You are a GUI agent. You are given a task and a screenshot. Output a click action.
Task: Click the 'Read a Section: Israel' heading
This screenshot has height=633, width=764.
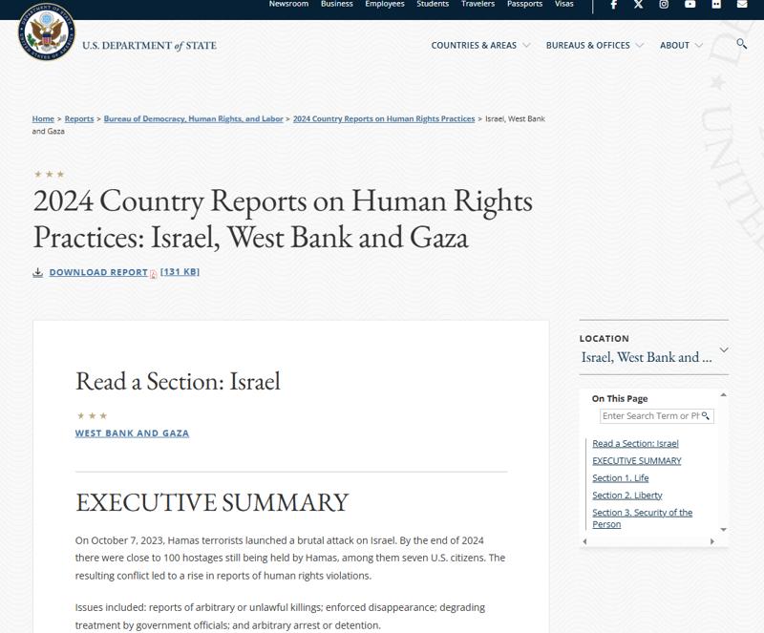[x=178, y=381]
